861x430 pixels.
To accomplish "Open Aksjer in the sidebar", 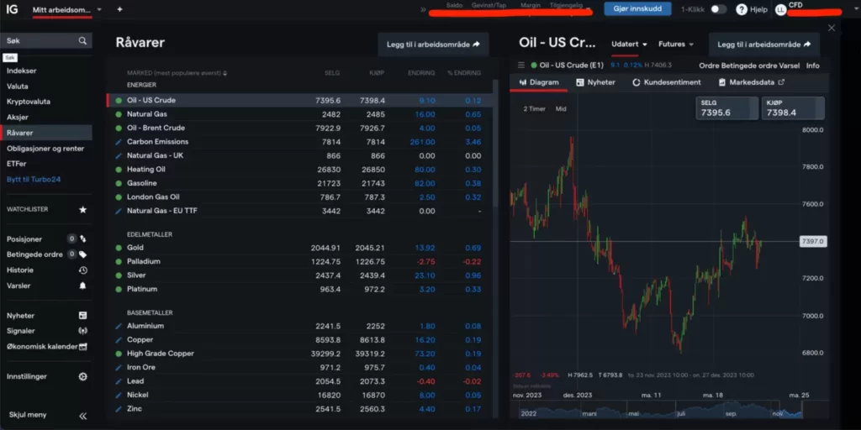I will coord(18,117).
